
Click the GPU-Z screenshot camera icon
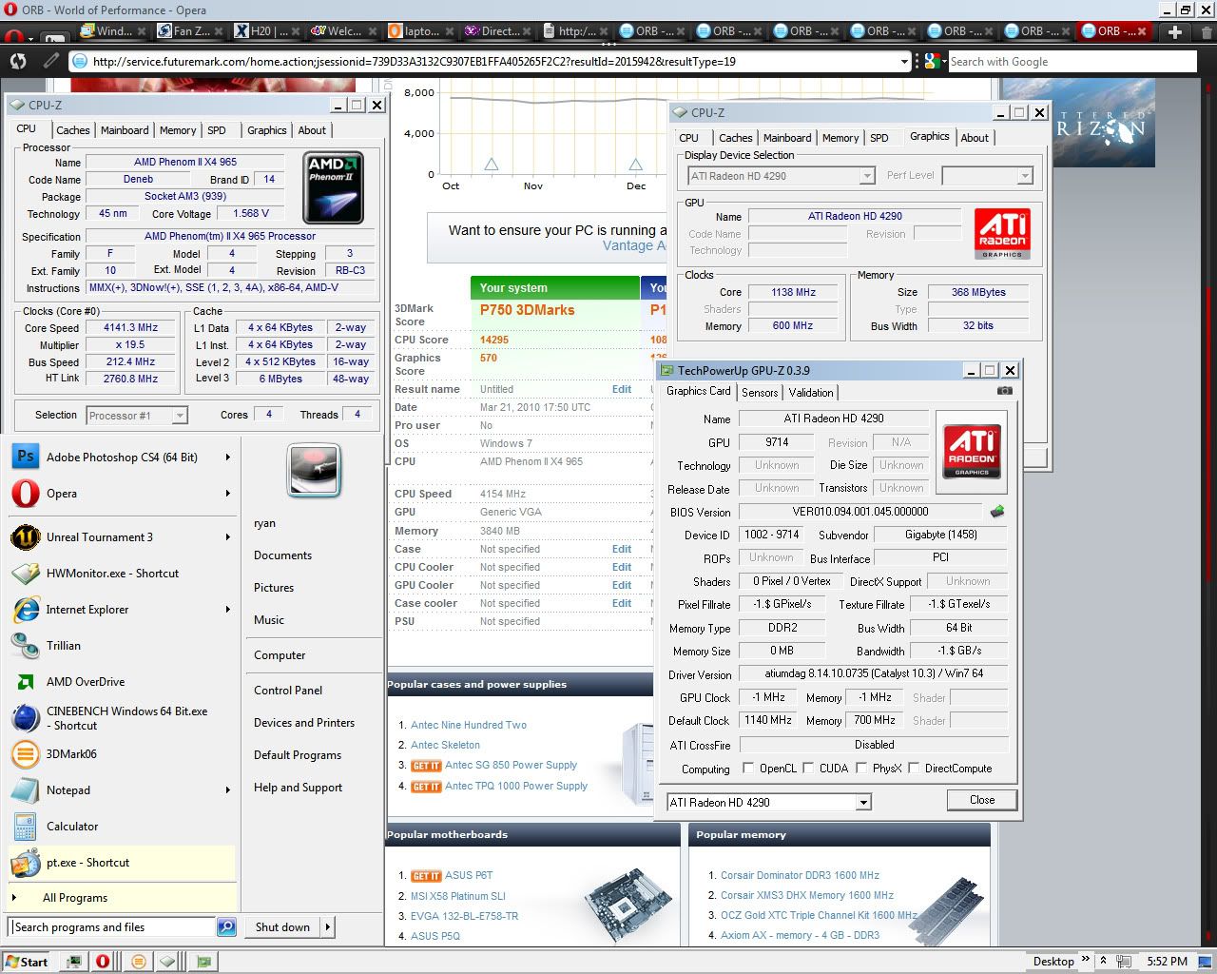1004,391
